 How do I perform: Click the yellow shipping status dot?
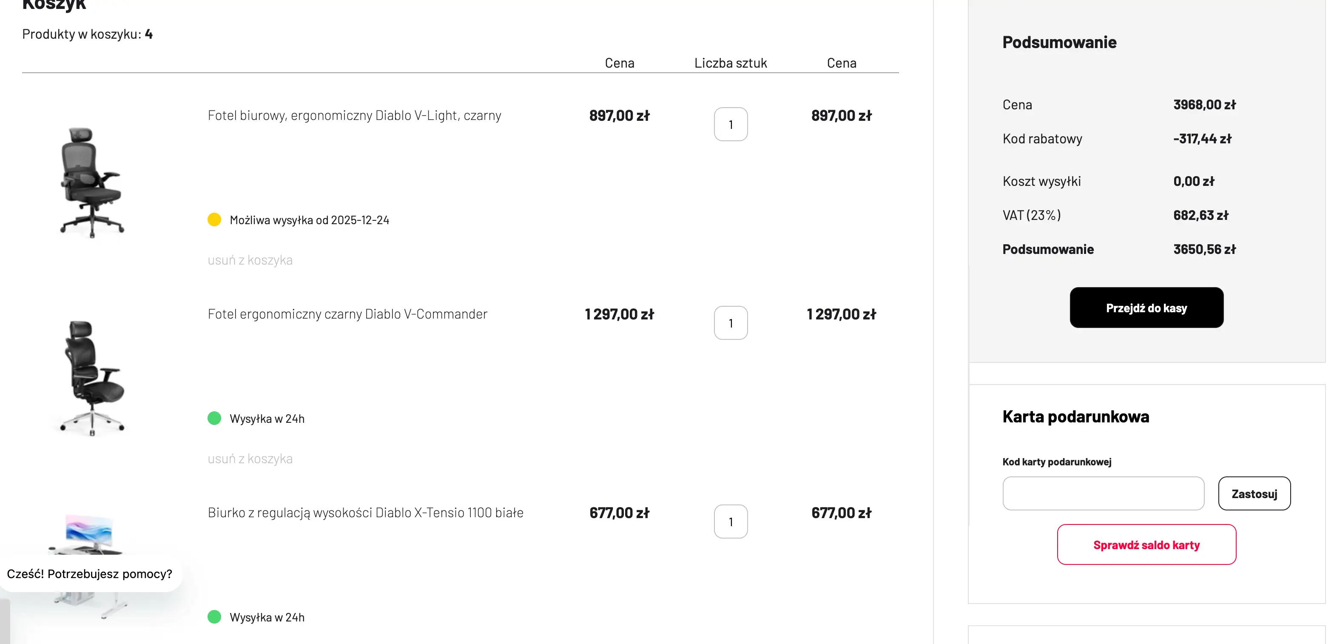pyautogui.click(x=214, y=219)
